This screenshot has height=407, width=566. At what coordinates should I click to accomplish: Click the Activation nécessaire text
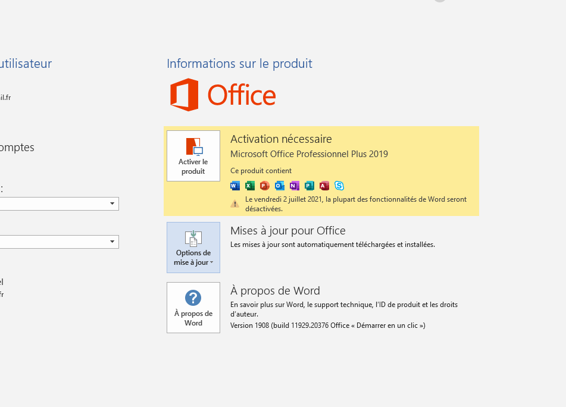(281, 139)
